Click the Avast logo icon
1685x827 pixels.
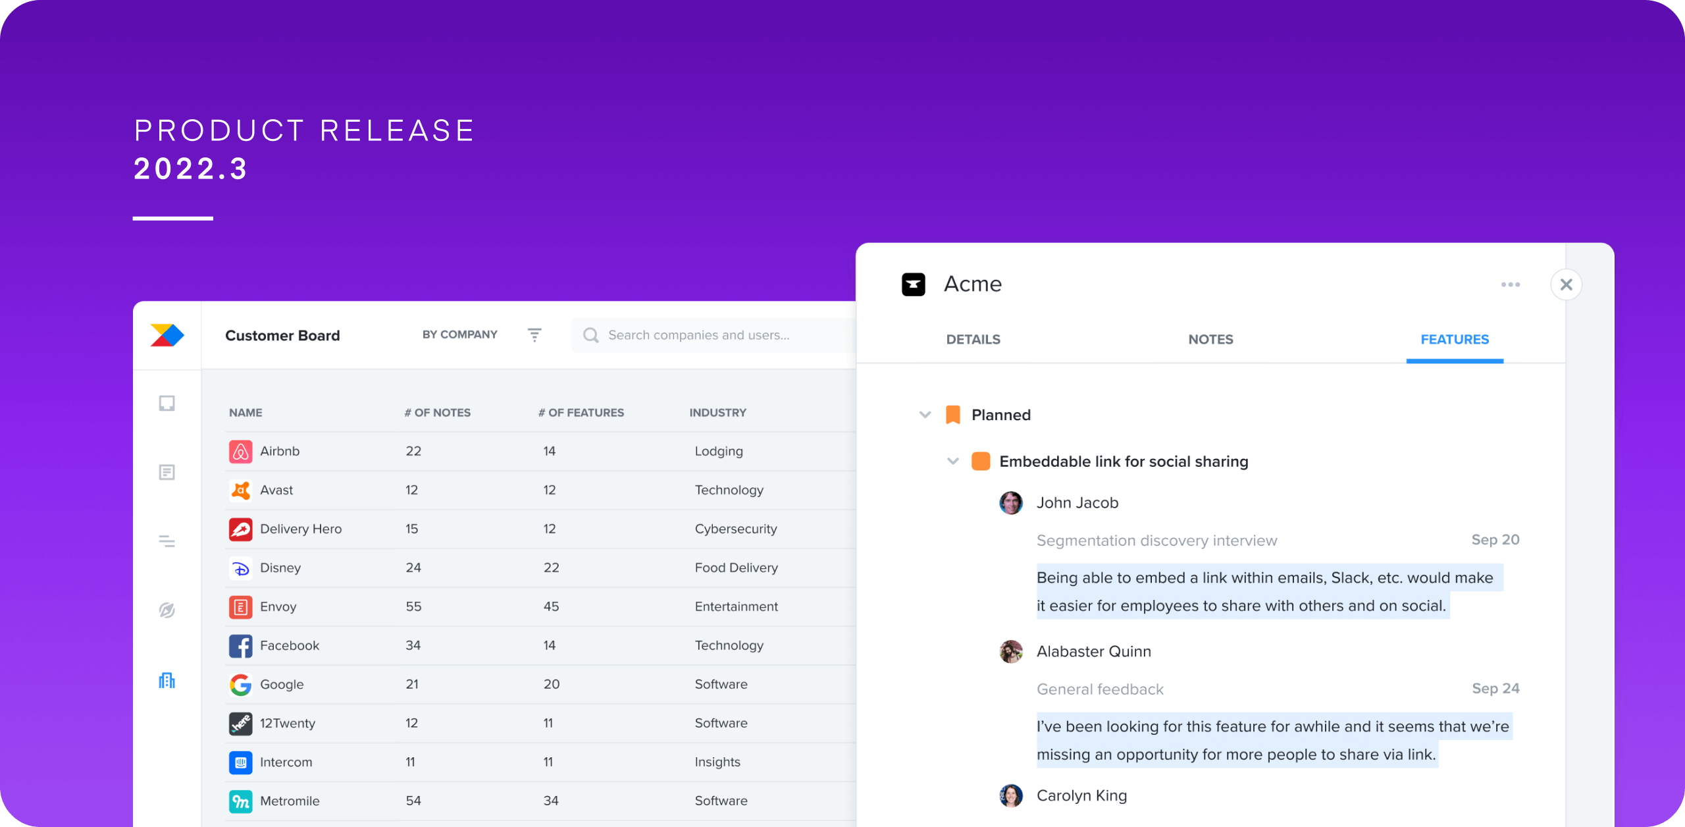tap(241, 491)
